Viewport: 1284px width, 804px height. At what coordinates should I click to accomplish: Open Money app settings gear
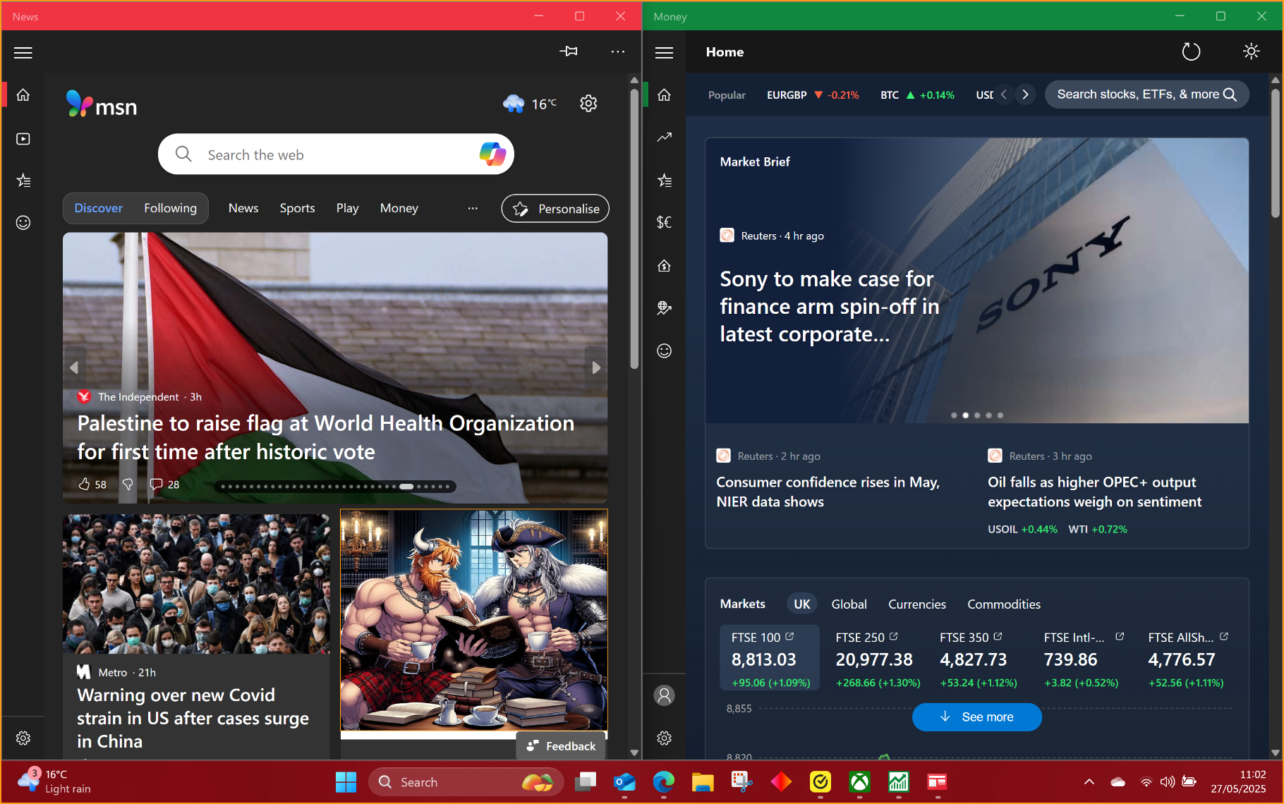tap(664, 738)
